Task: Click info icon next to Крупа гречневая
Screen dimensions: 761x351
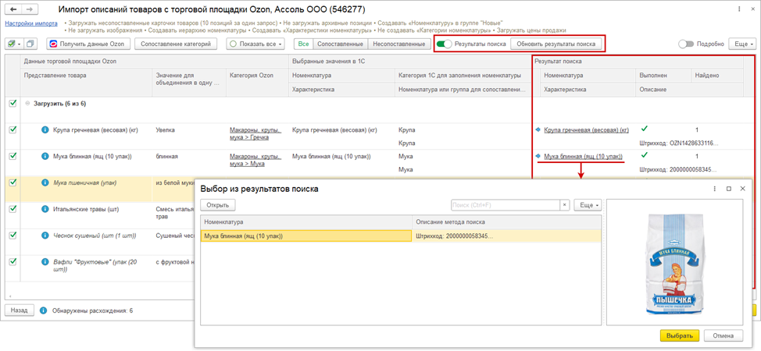Action: click(x=45, y=130)
